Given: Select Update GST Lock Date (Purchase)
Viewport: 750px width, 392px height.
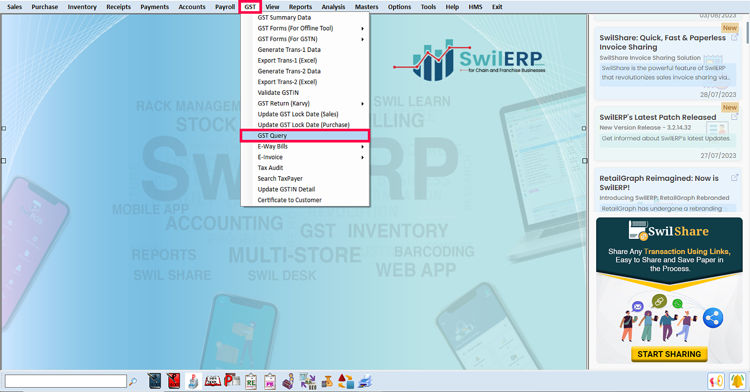Looking at the screenshot, I should coord(305,125).
